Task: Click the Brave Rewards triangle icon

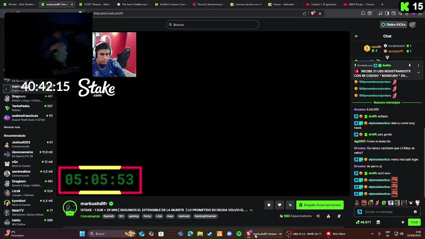Action: [x=320, y=13]
